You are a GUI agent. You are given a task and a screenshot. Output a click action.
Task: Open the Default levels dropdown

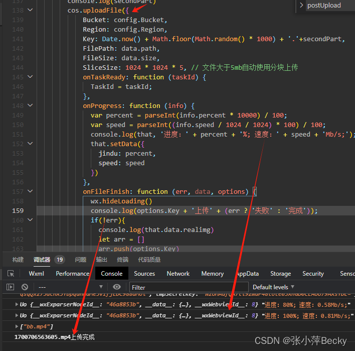click(x=273, y=287)
